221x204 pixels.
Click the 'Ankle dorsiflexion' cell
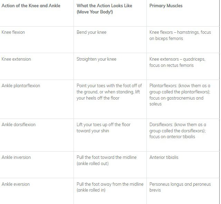click(19, 125)
